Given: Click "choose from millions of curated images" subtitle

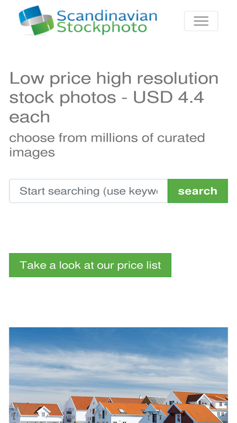Looking at the screenshot, I should tap(107, 145).
